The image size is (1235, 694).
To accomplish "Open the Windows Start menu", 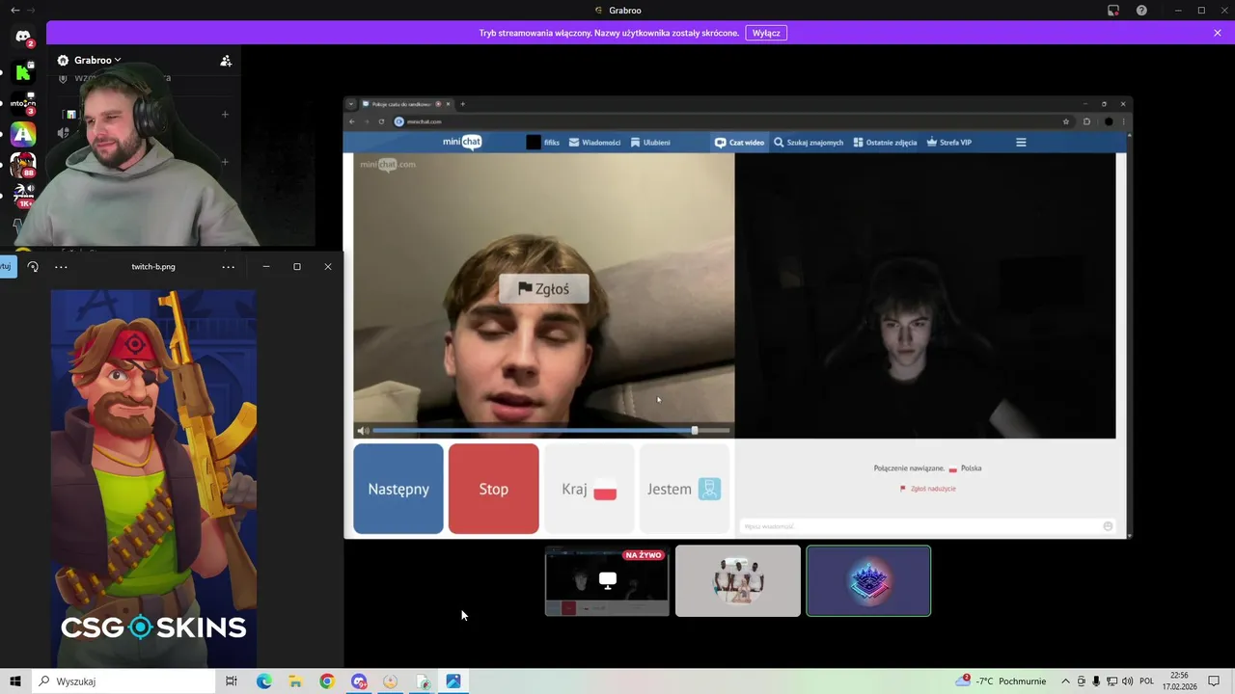I will (x=15, y=681).
